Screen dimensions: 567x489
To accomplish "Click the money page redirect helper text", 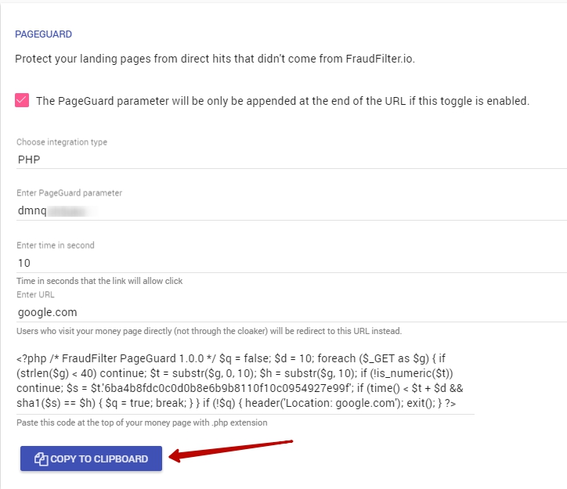I will click(209, 330).
